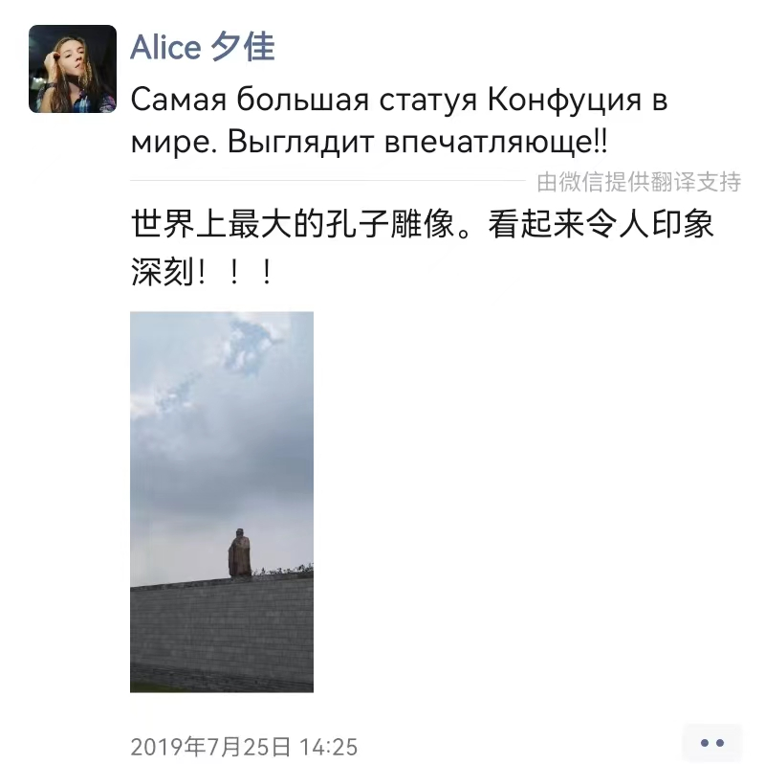Tap the line 'мире. Выглядит впечатляюще!!'
The width and height of the screenshot is (765, 764).
369,142
